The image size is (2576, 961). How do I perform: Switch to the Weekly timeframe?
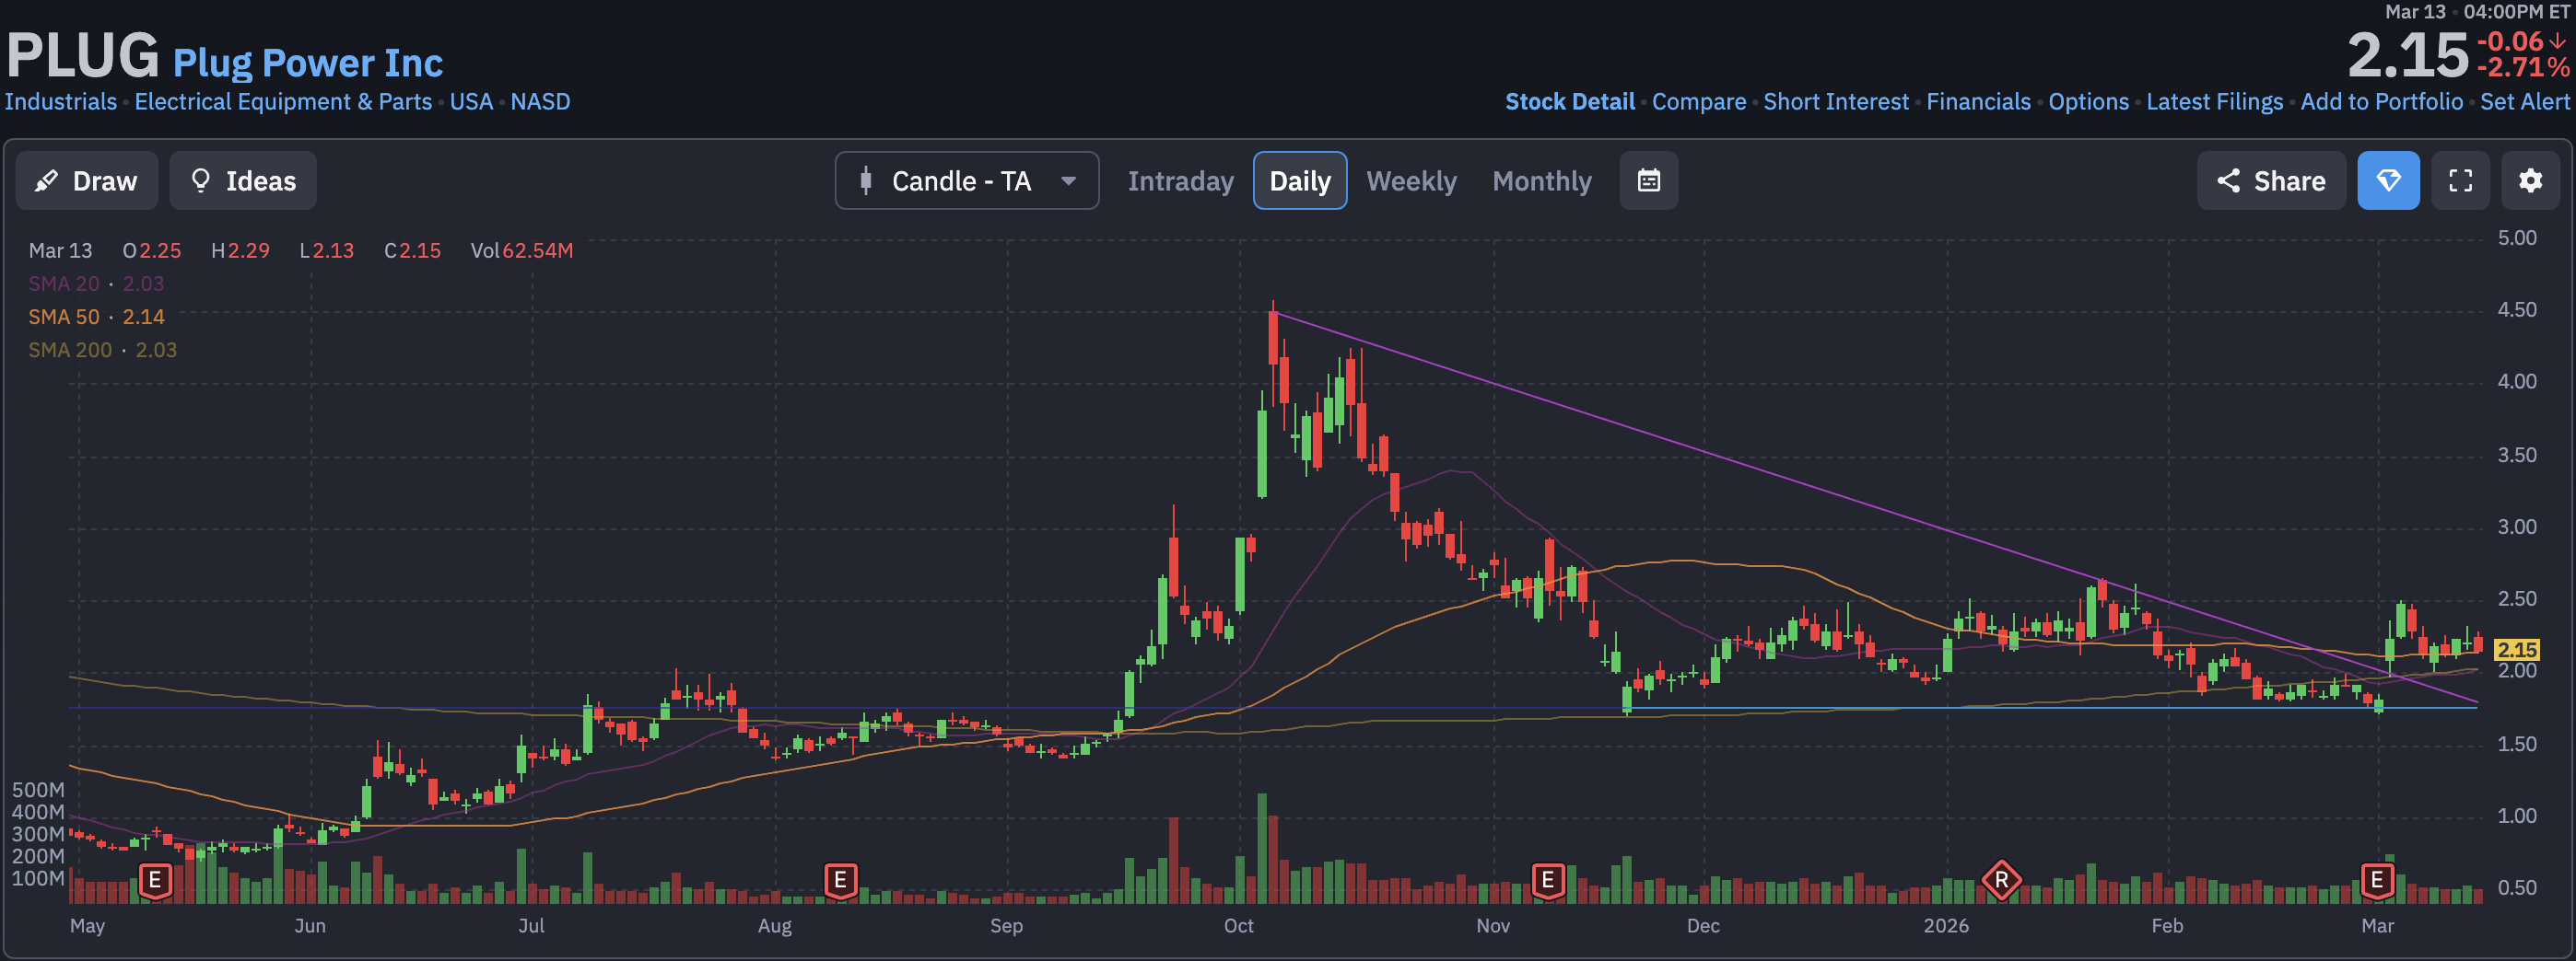(x=1411, y=180)
